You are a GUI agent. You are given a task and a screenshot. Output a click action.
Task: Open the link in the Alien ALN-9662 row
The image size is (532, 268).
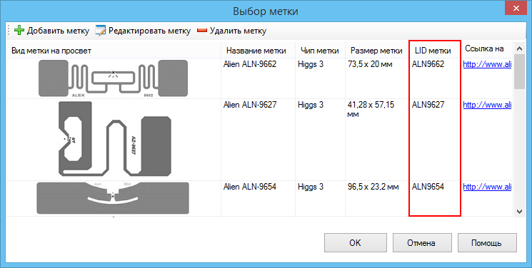click(x=487, y=64)
